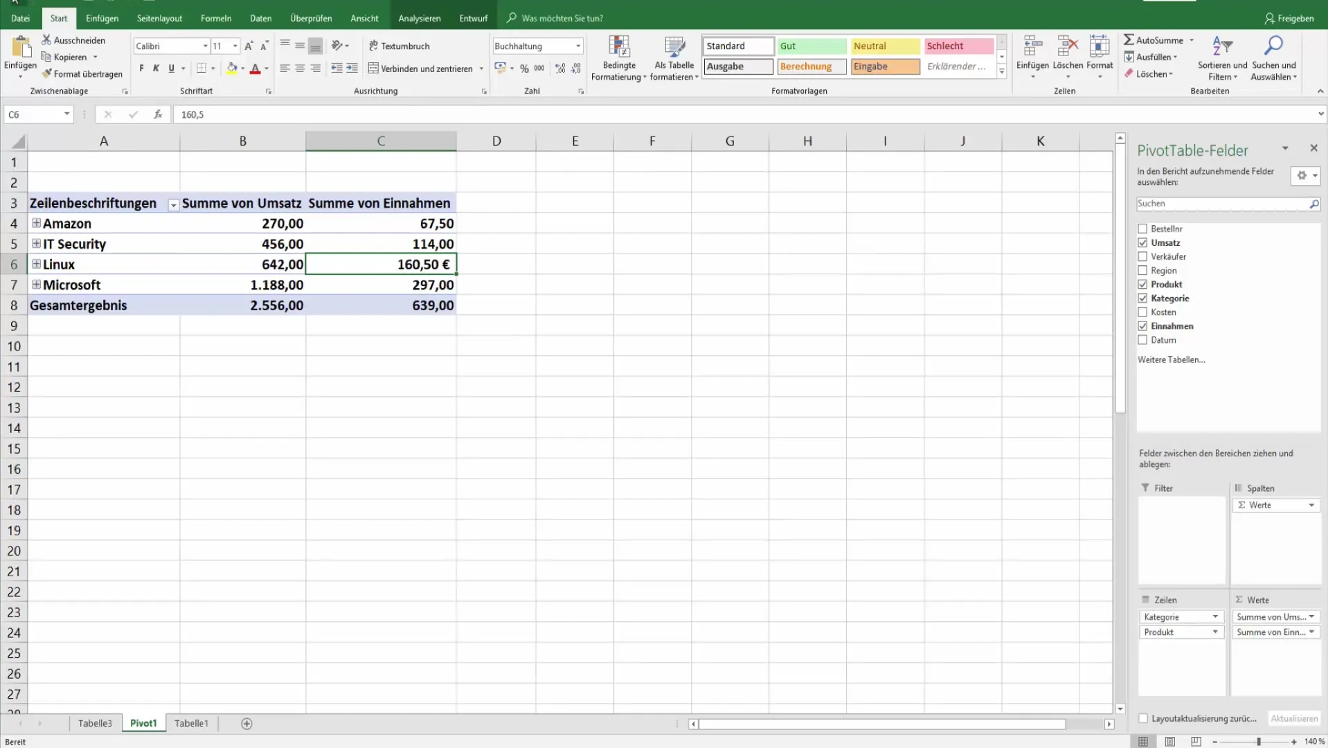Open the Analysieren ribbon tab
The width and height of the screenshot is (1328, 748).
tap(420, 18)
